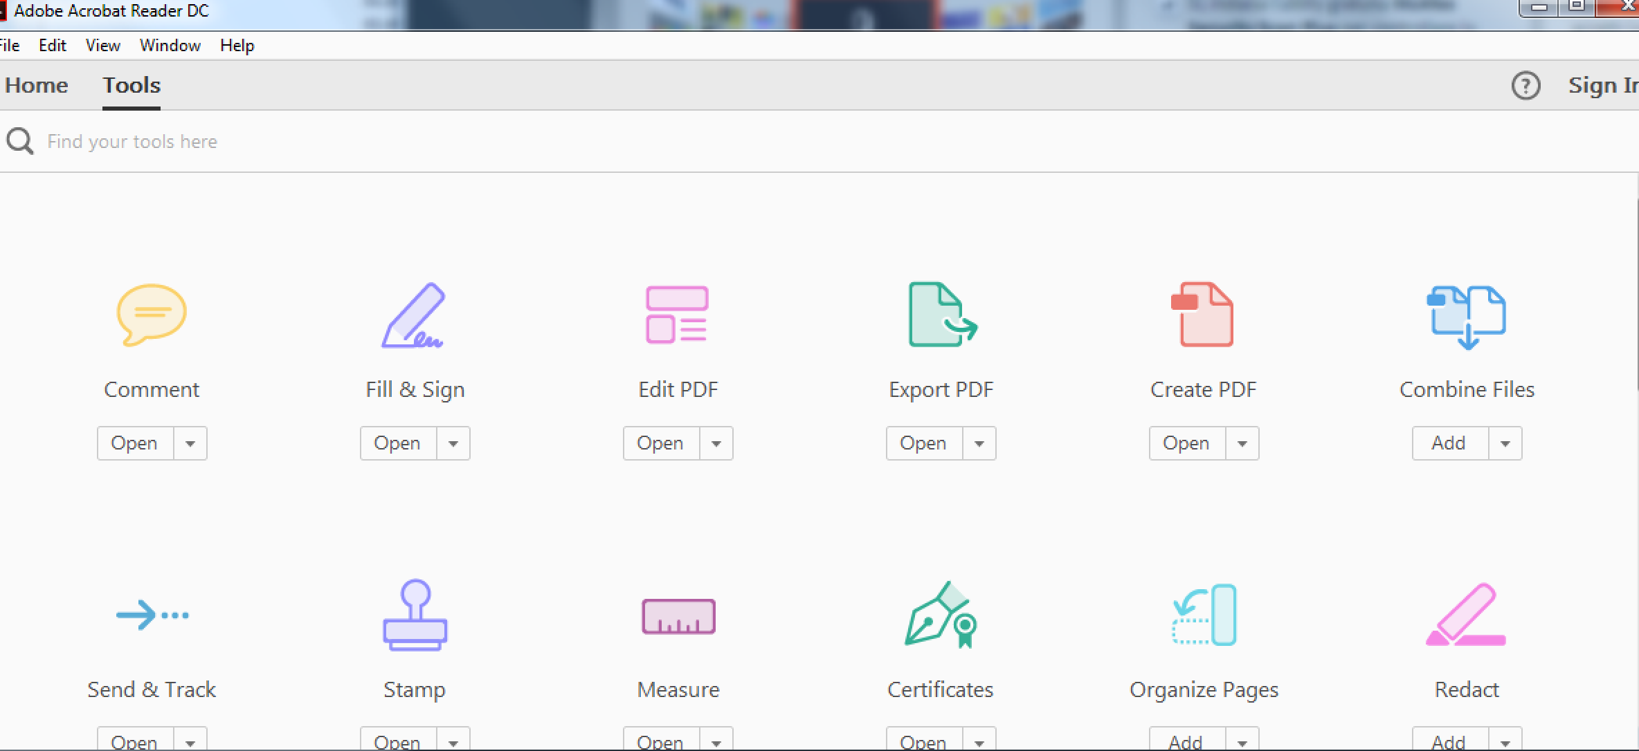Click the vertical scrollbar on the right
The height and width of the screenshot is (751, 1639).
pos(1636,294)
